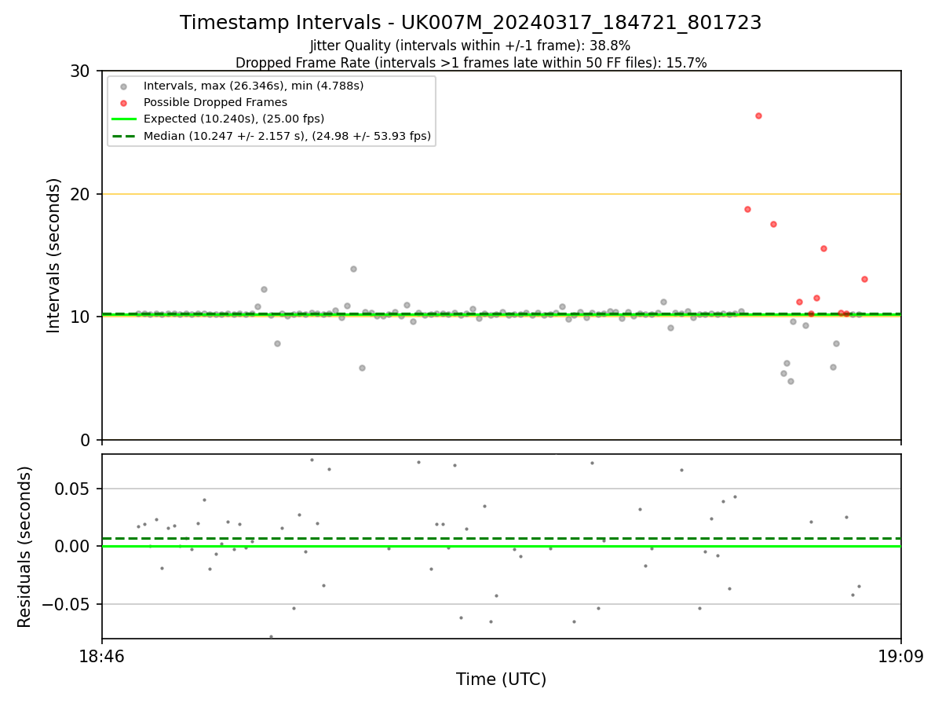Select the Dropped Frame Rate 15.7% line
942x707 pixels.
(x=471, y=63)
